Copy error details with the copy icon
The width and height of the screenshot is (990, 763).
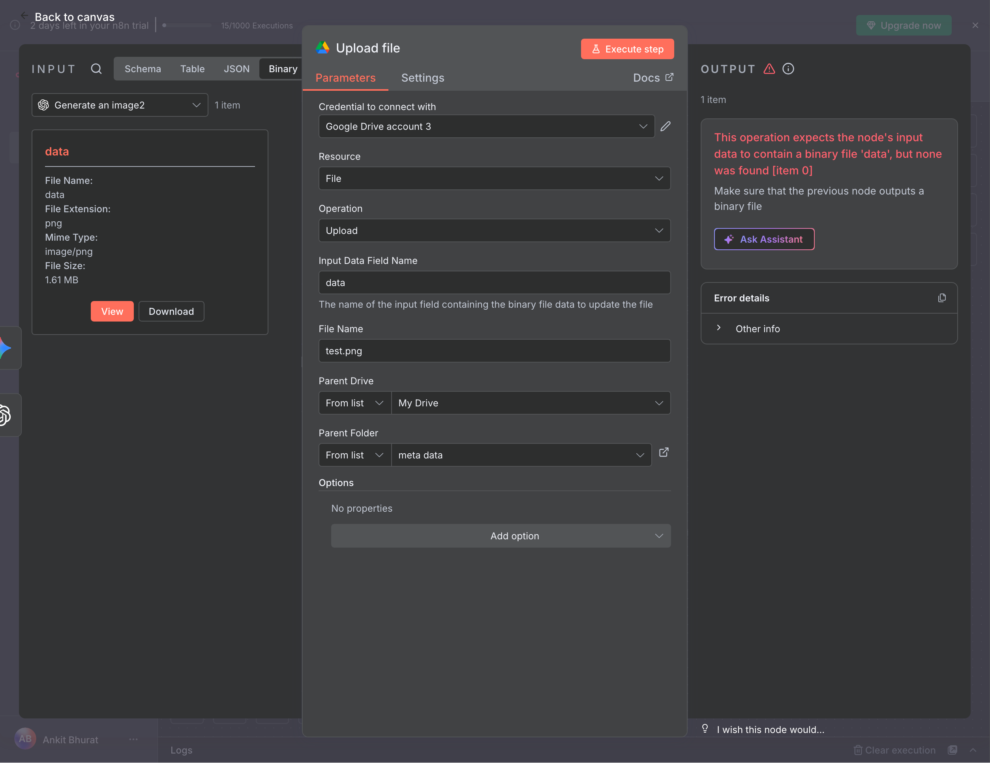pyautogui.click(x=941, y=298)
